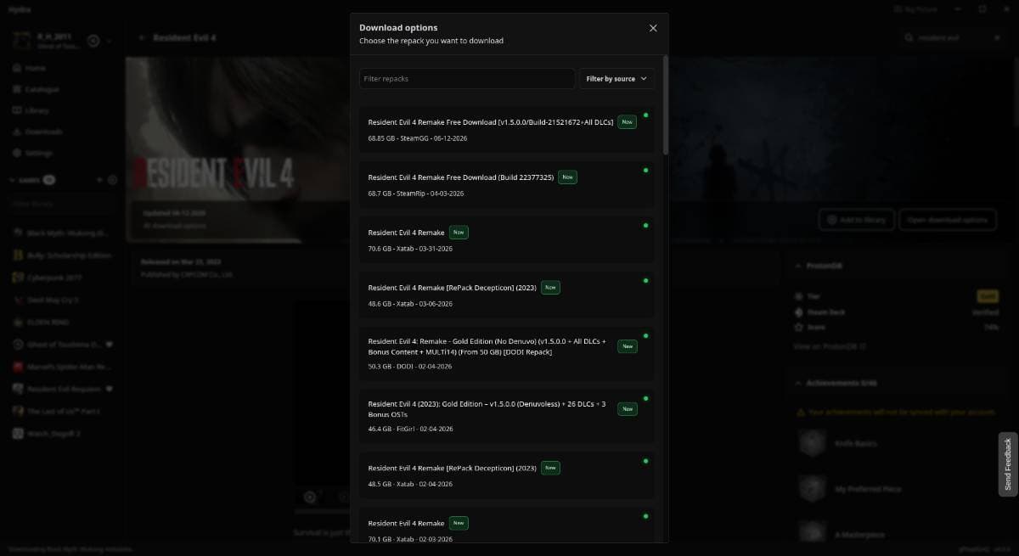The width and height of the screenshot is (1019, 556).
Task: Clear the background search field with its X
Action: pos(997,38)
